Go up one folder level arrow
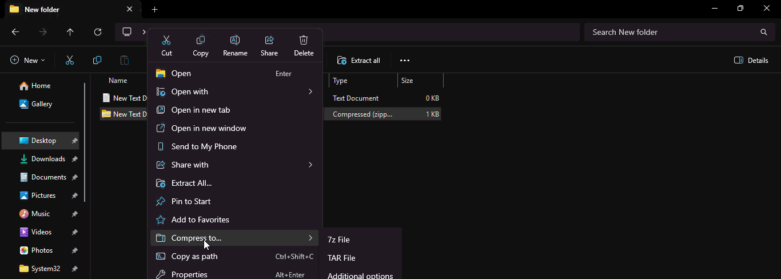 point(70,32)
